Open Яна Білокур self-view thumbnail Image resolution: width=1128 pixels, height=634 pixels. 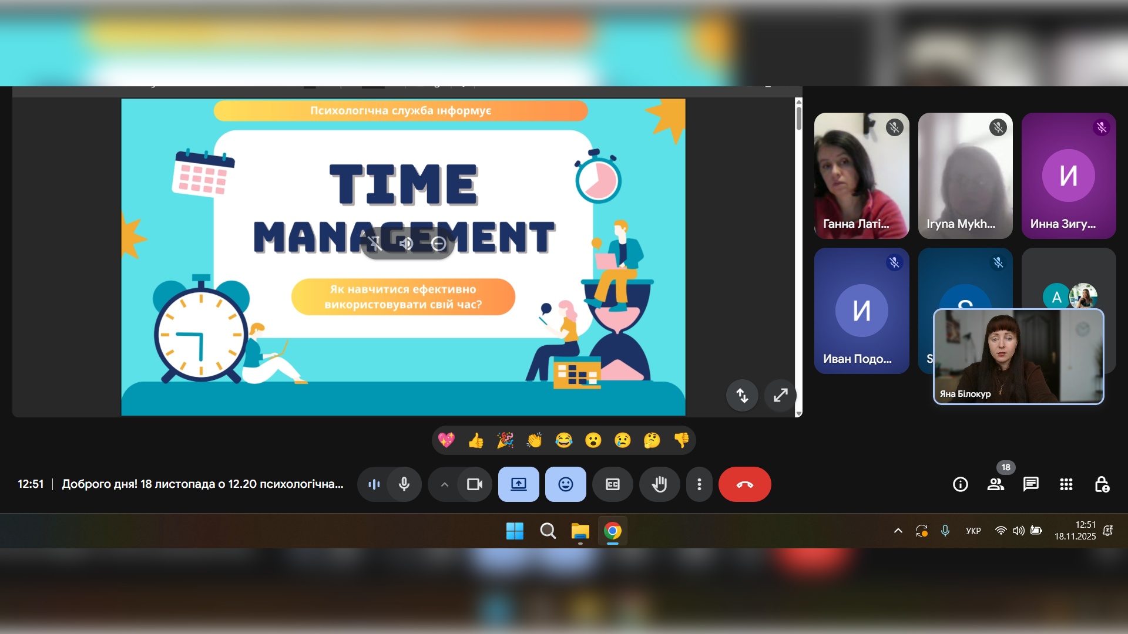(x=1018, y=356)
